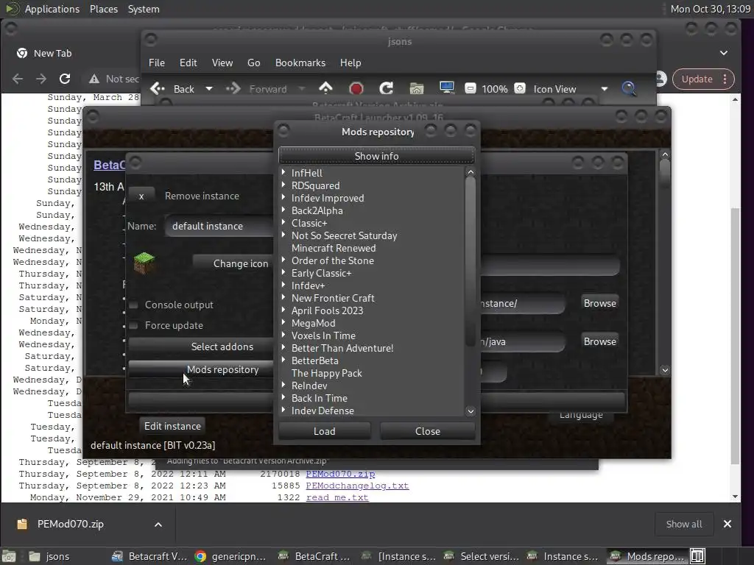754x565 pixels.
Task: Open Back history dropdown arrow
Action: 209,89
